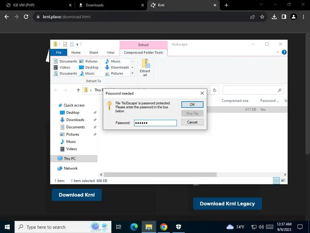Open the volume control in system tray
Viewport: 310px width, 233px height.
[x=261, y=227]
